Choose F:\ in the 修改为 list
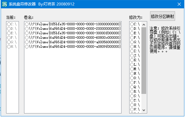The image size is (185, 117). point(135,38)
